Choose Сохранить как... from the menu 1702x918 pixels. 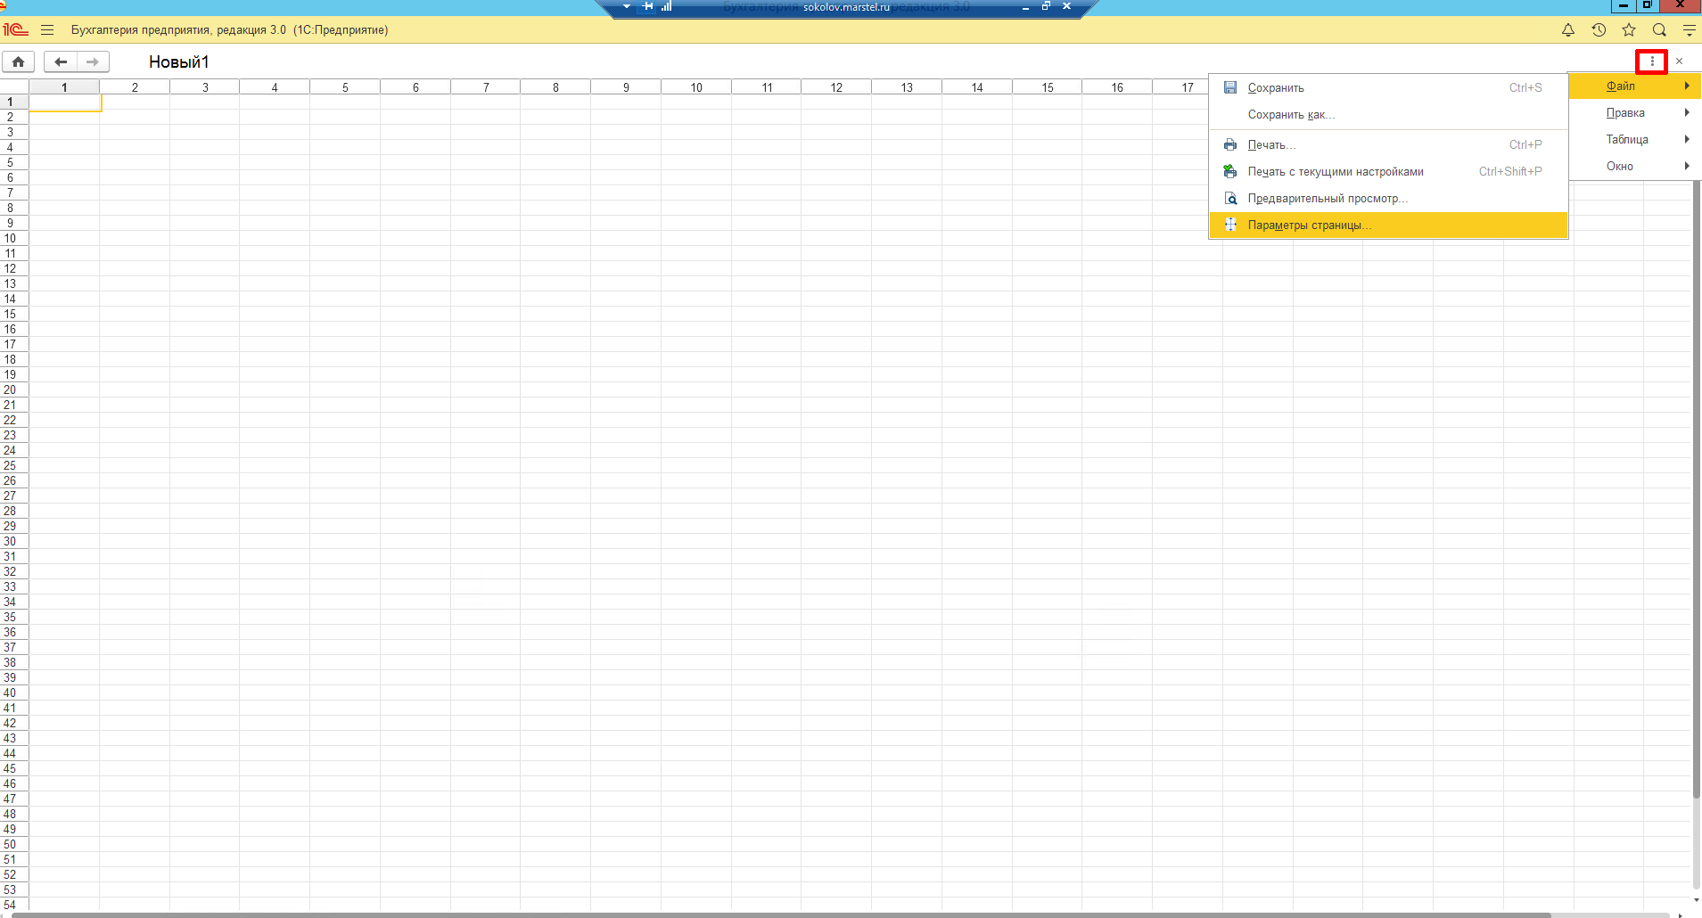1388,114
